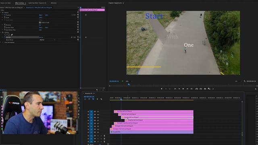Select the Program: Sequence 02 tab

point(115,3)
